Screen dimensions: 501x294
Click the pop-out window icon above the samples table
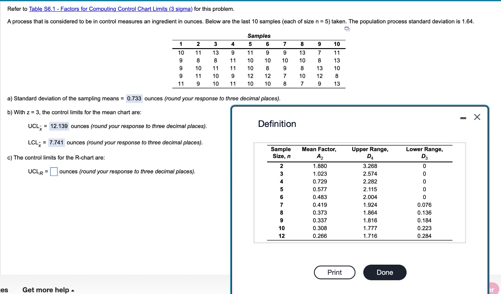(347, 29)
